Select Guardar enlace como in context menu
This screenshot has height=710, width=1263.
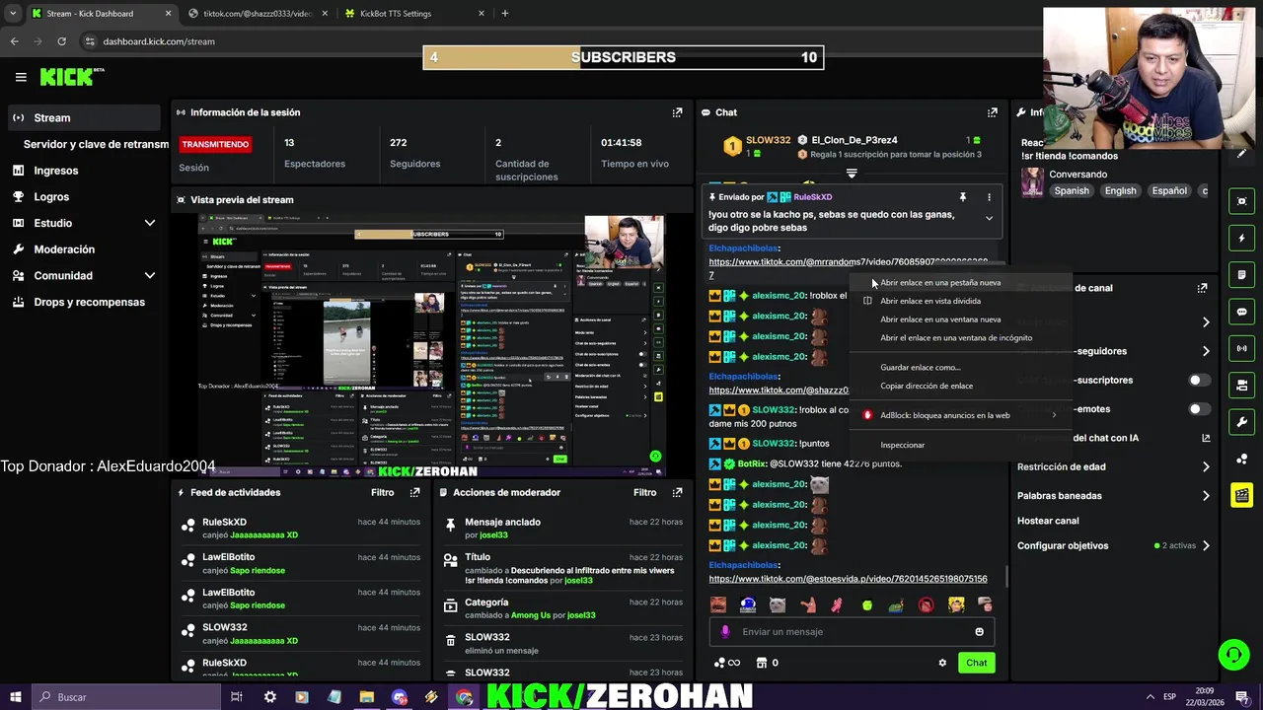[x=963, y=368]
